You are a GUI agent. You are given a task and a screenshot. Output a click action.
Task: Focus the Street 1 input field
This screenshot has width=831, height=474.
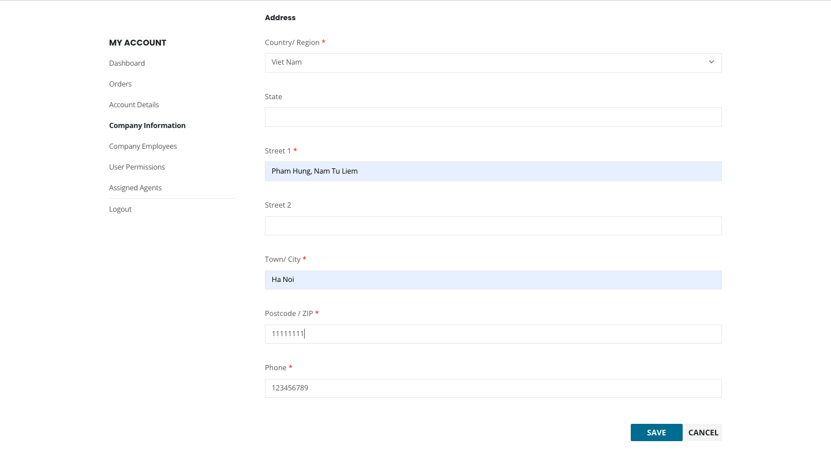coord(493,171)
